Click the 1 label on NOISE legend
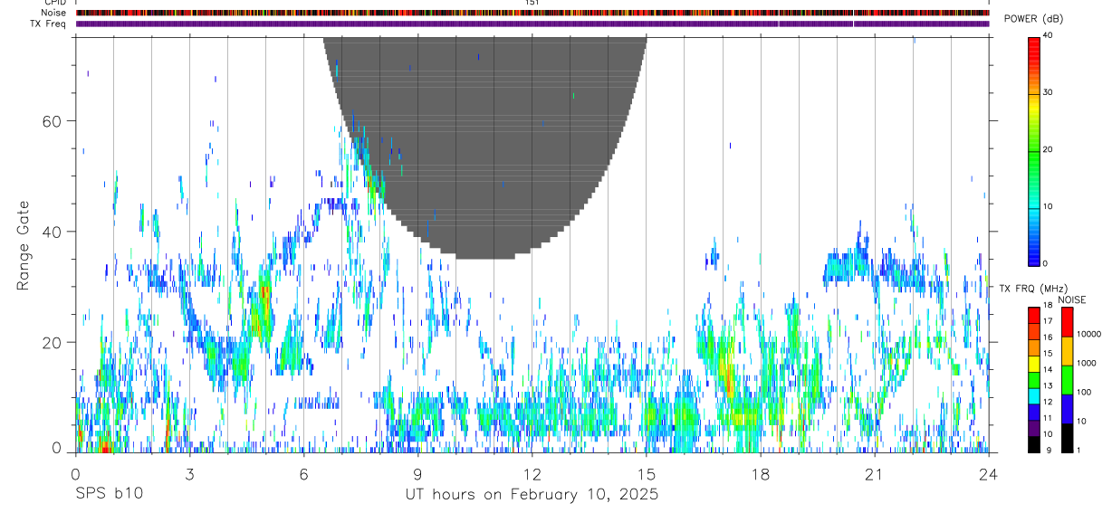Screen dimensions: 1112x513 pyautogui.click(x=1078, y=450)
